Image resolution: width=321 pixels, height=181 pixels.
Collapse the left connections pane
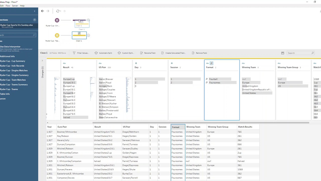tap(35, 11)
